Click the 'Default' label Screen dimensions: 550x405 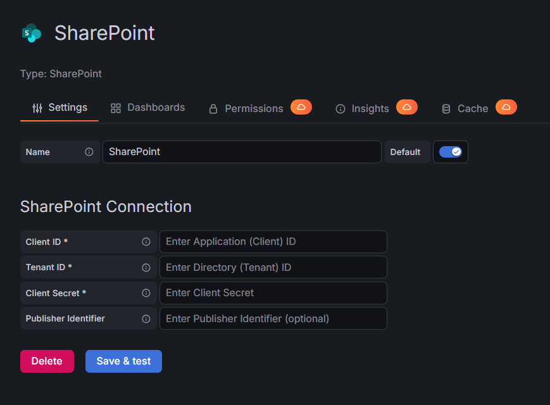tap(405, 152)
